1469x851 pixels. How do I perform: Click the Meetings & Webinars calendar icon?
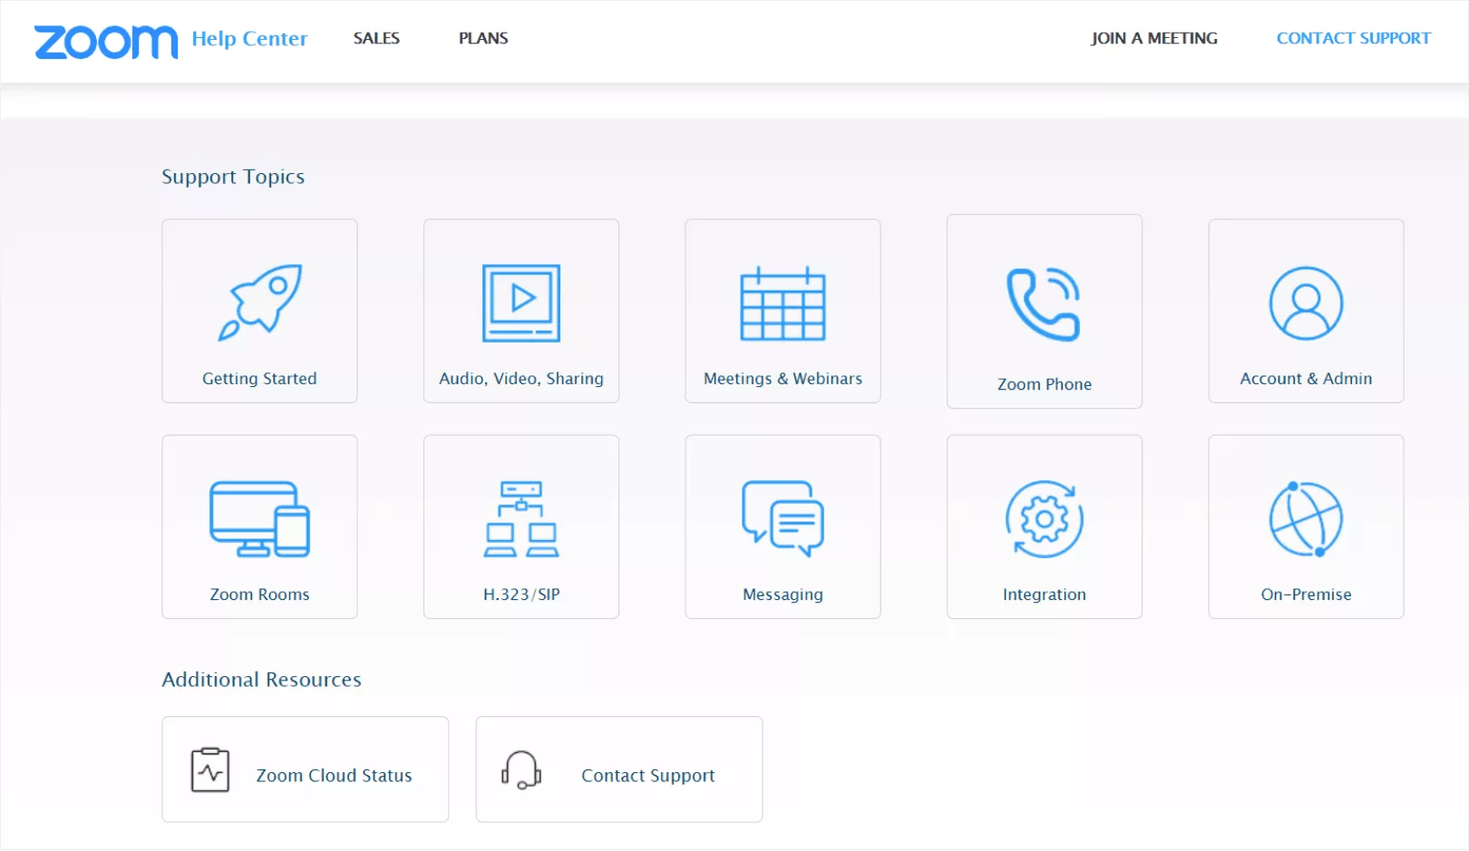click(783, 304)
